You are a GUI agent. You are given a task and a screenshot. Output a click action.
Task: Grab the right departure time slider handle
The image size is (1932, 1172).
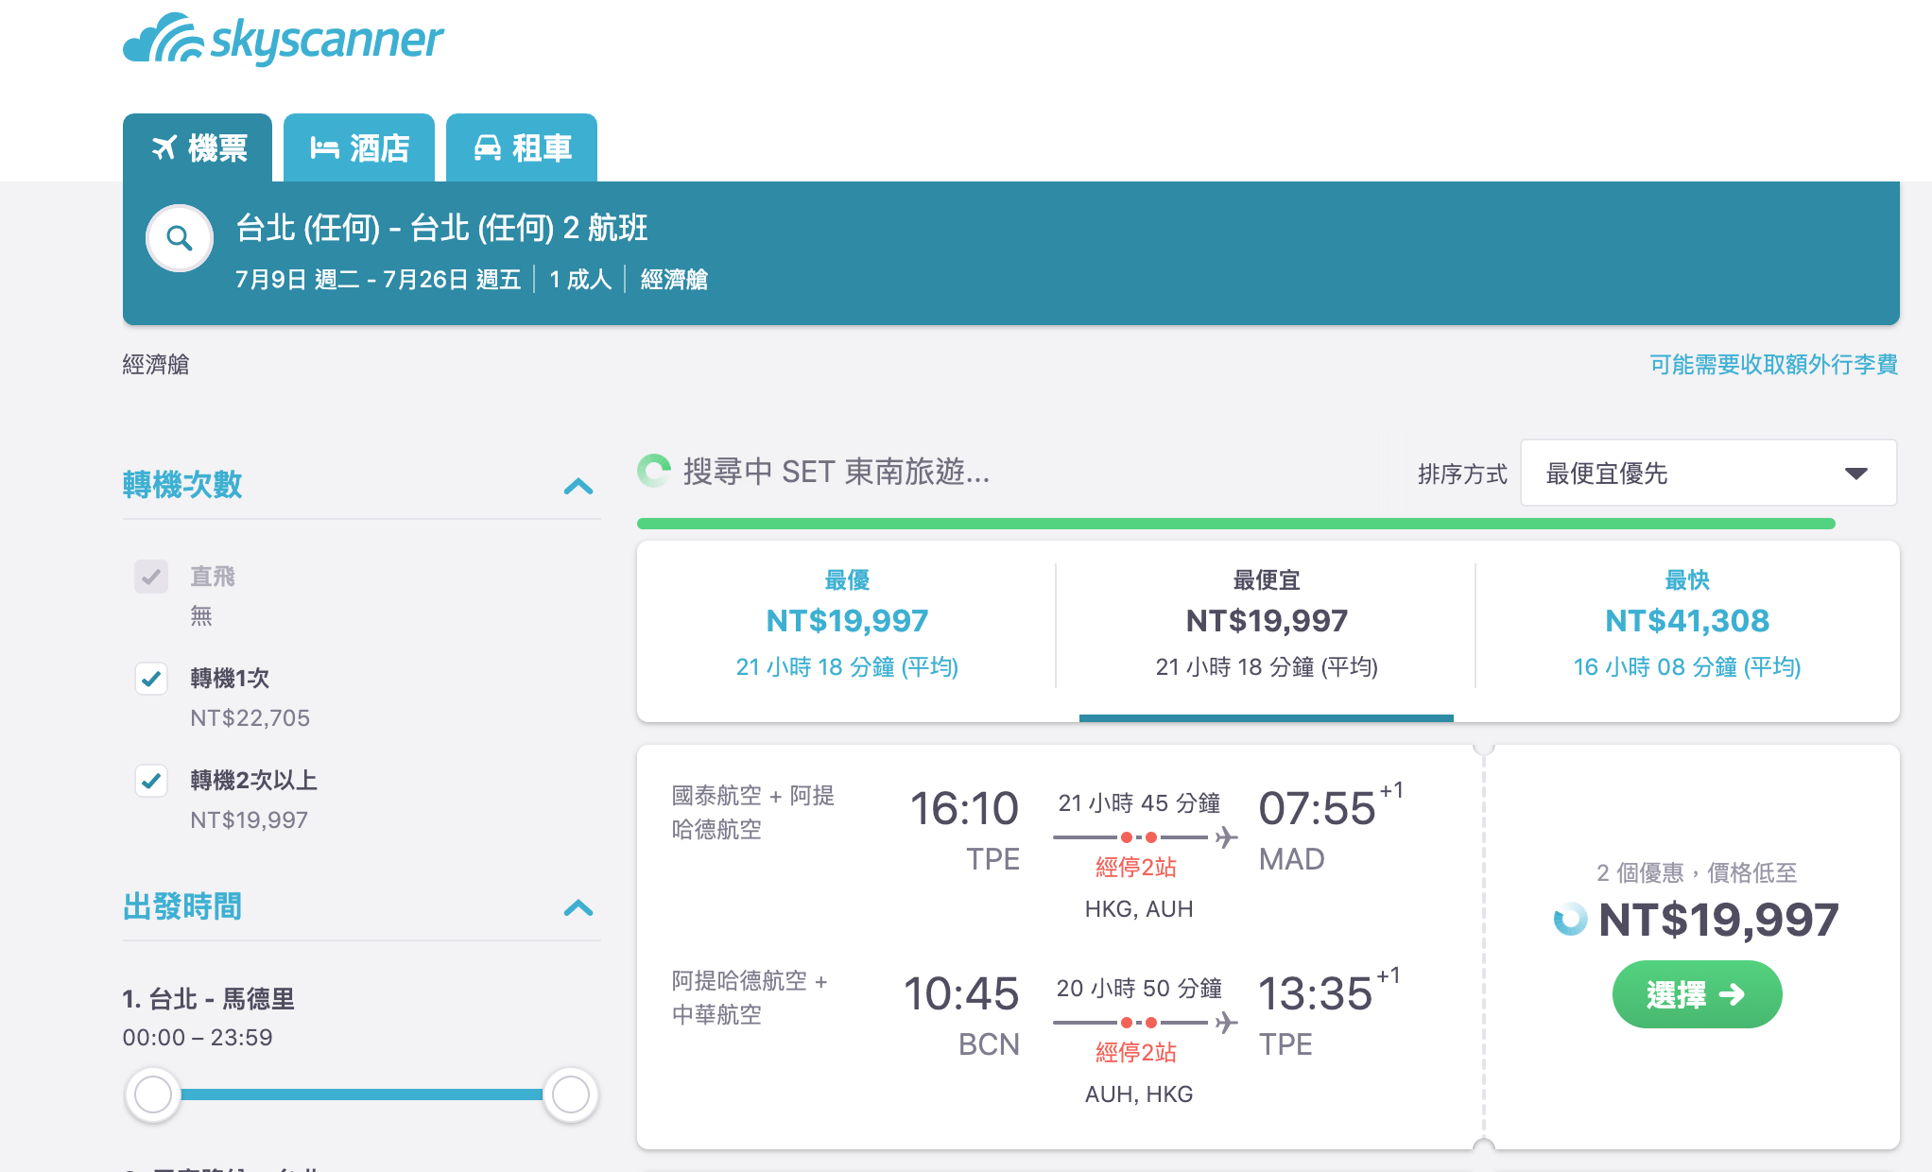tap(571, 1094)
